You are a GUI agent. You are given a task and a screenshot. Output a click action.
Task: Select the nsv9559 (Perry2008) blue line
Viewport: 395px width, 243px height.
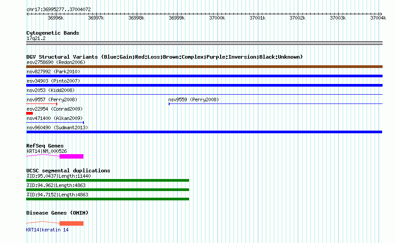click(x=276, y=104)
